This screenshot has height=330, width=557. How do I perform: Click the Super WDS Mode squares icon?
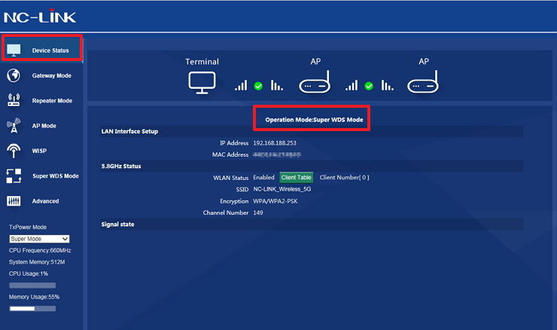14,176
